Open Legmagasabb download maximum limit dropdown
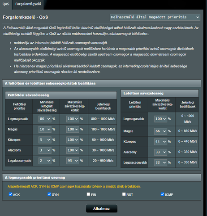The image size is (207, 216). point(160,119)
